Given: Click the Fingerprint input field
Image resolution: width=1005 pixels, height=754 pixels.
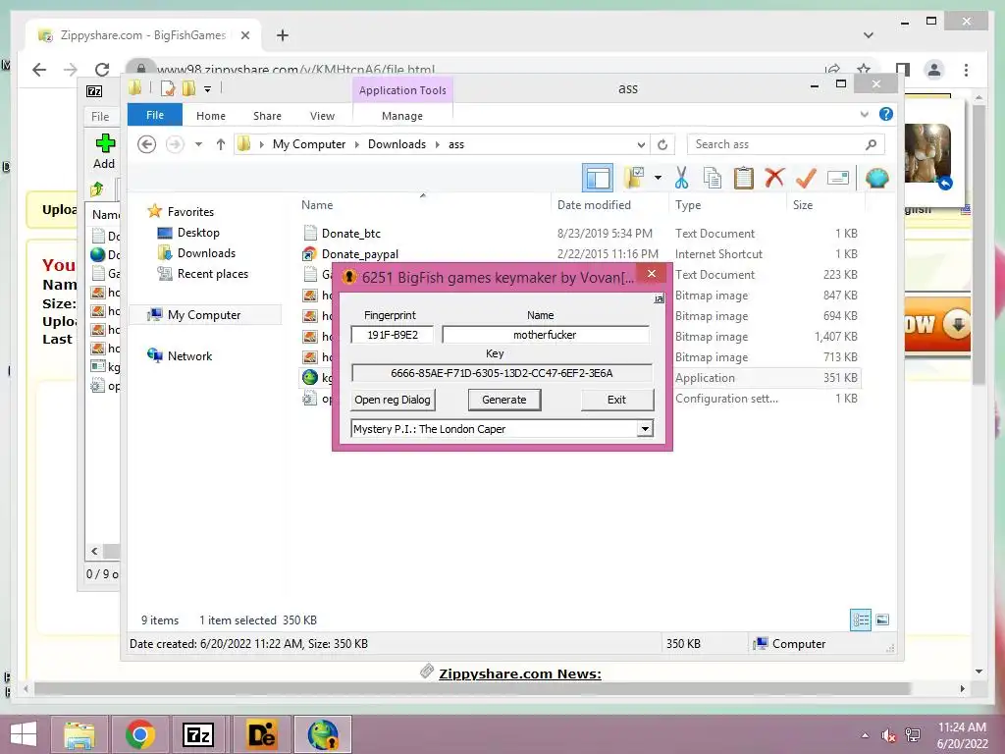Looking at the screenshot, I should (x=393, y=335).
